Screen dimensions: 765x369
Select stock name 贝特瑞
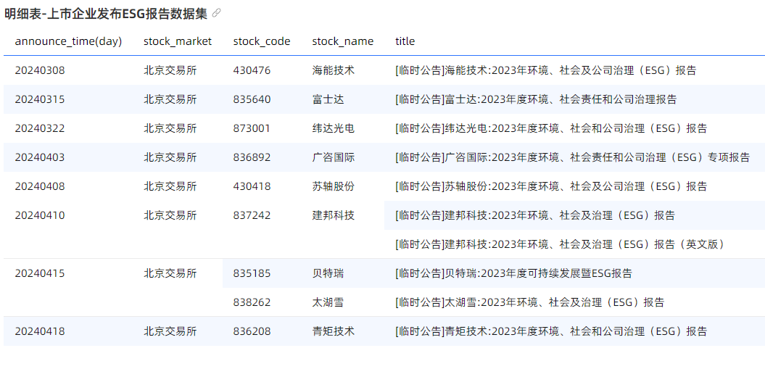click(x=328, y=273)
